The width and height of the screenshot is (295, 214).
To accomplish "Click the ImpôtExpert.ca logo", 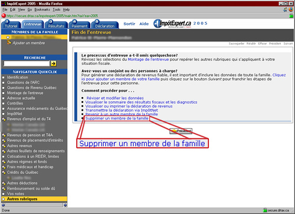I will pos(172,24).
